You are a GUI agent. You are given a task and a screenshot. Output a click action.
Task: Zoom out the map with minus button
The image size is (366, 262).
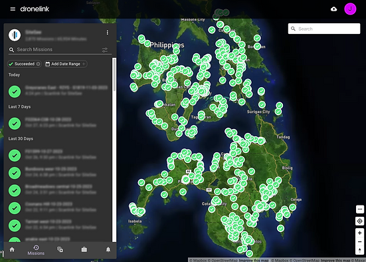click(x=360, y=241)
